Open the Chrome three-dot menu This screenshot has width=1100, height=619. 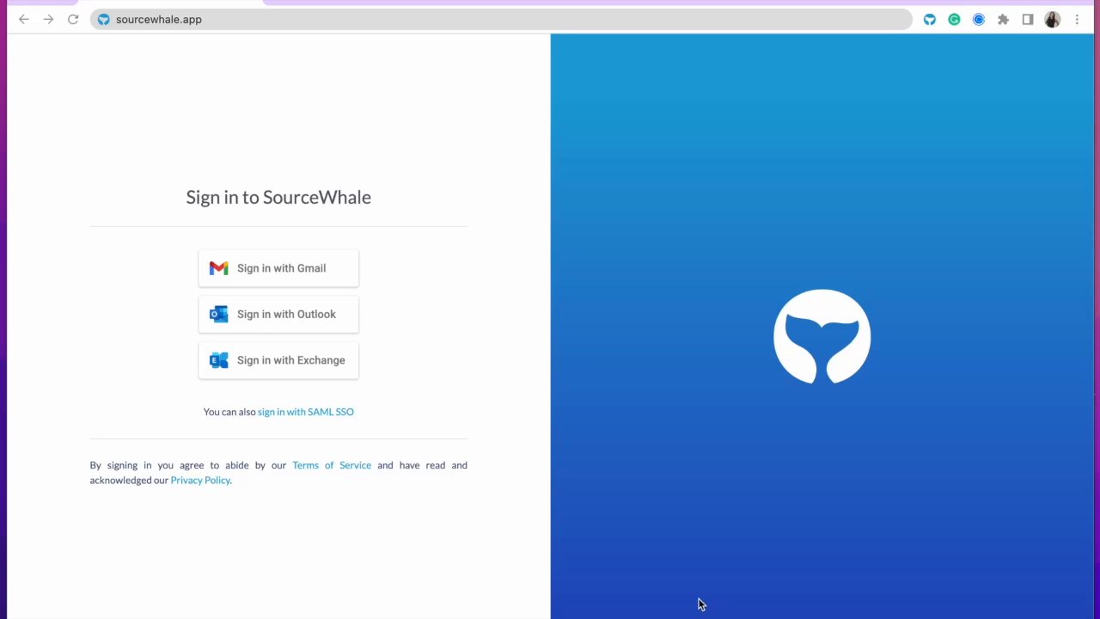click(x=1077, y=19)
